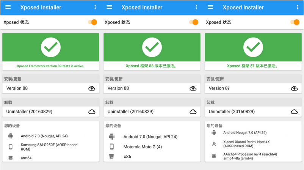This screenshot has height=170, width=304.
Task: Click phone icon beside Samsung SM-G950F
Action: [11, 147]
